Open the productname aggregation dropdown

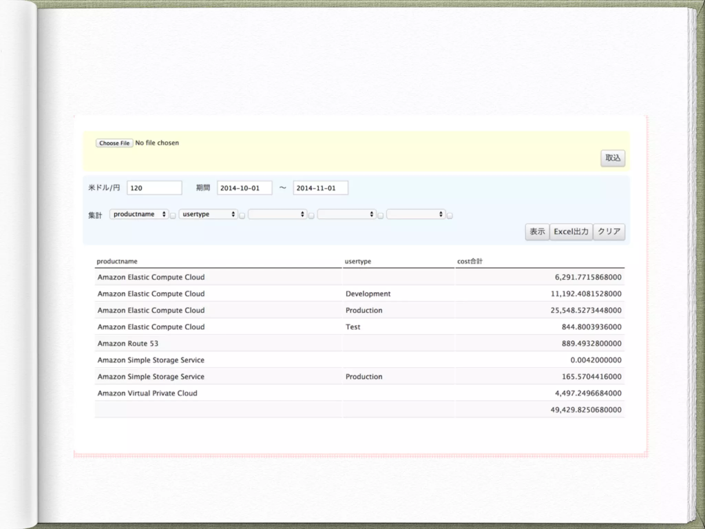point(139,214)
